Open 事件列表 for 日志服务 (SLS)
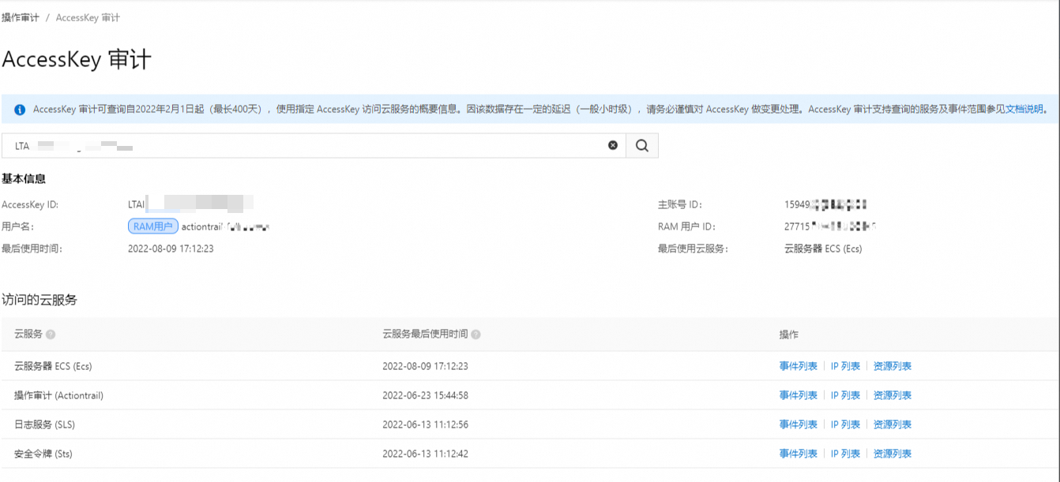1060x482 pixels. coord(799,424)
